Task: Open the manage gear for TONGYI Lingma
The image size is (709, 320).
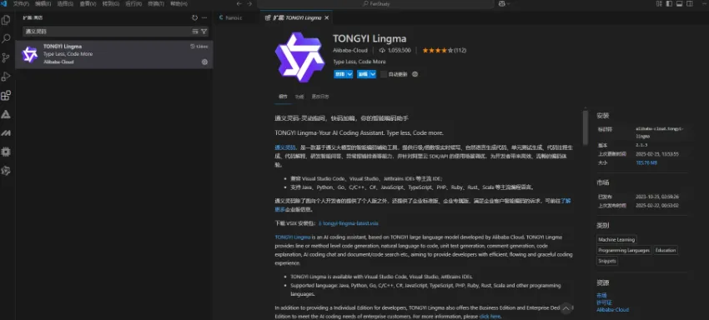Action: point(204,62)
